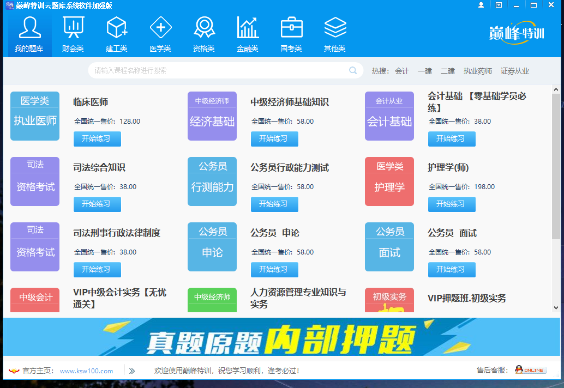Open the 真题原题内部押题 banner

tap(281, 337)
